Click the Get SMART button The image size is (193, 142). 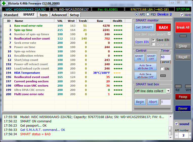pos(144,27)
